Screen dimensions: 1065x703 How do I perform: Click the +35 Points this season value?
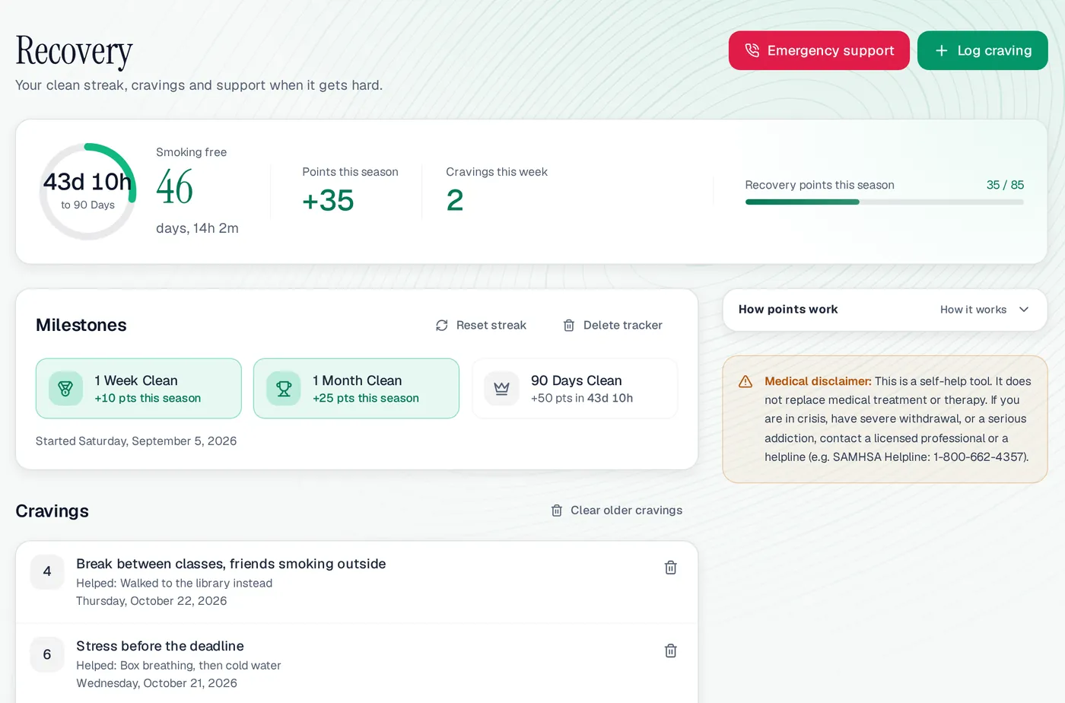328,201
